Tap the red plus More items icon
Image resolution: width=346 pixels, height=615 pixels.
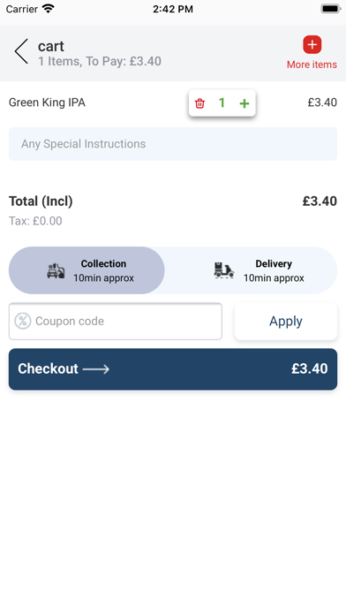312,45
